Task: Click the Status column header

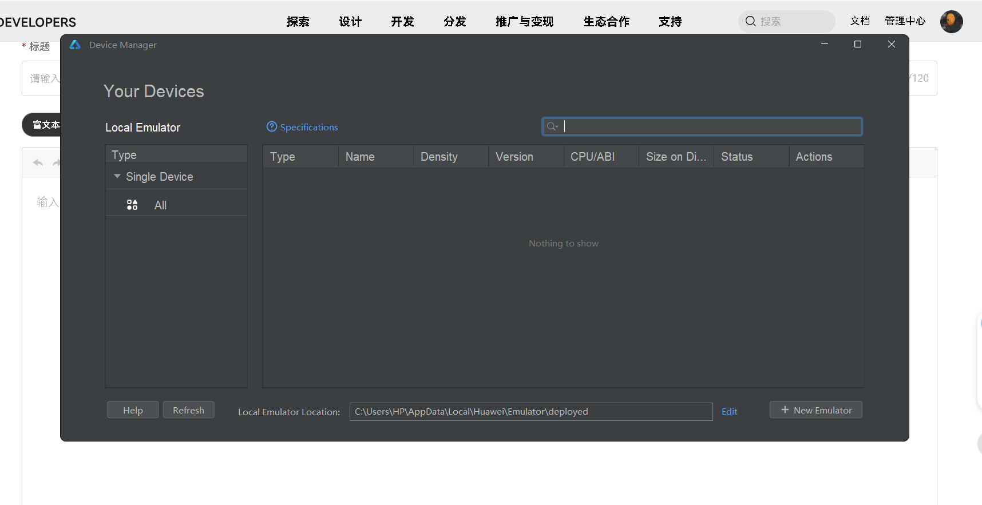Action: [x=751, y=157]
